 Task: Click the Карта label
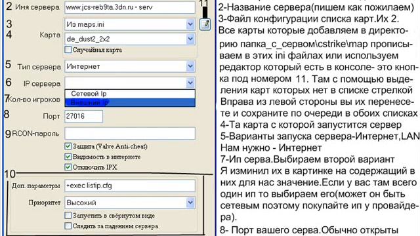tap(50, 35)
